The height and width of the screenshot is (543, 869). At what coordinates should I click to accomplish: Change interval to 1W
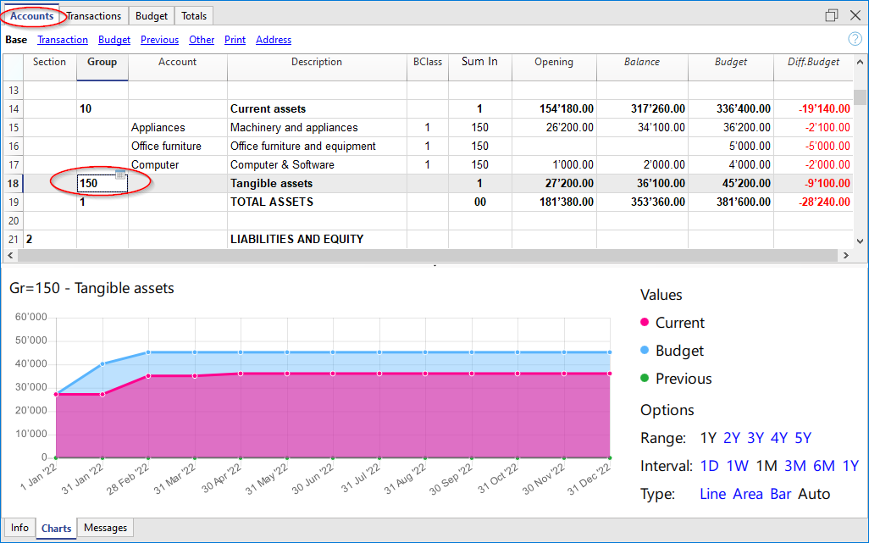(x=737, y=466)
